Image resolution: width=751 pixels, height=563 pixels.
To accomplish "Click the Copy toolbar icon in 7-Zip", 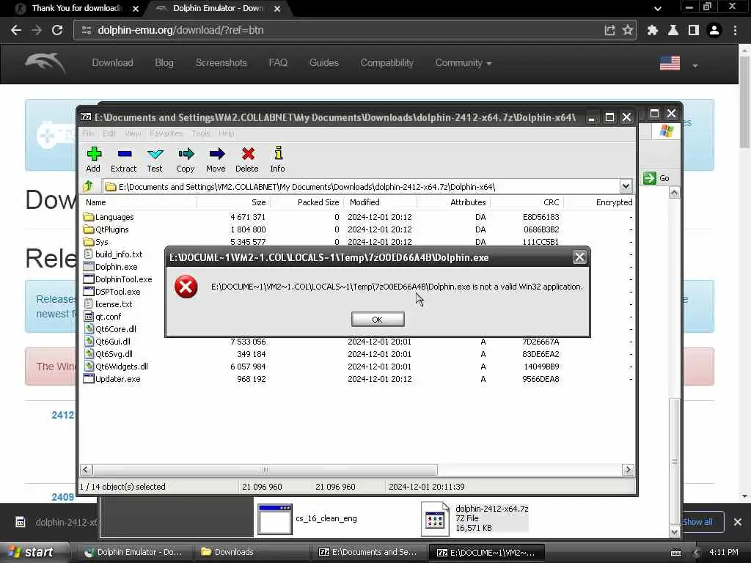I will click(x=186, y=160).
